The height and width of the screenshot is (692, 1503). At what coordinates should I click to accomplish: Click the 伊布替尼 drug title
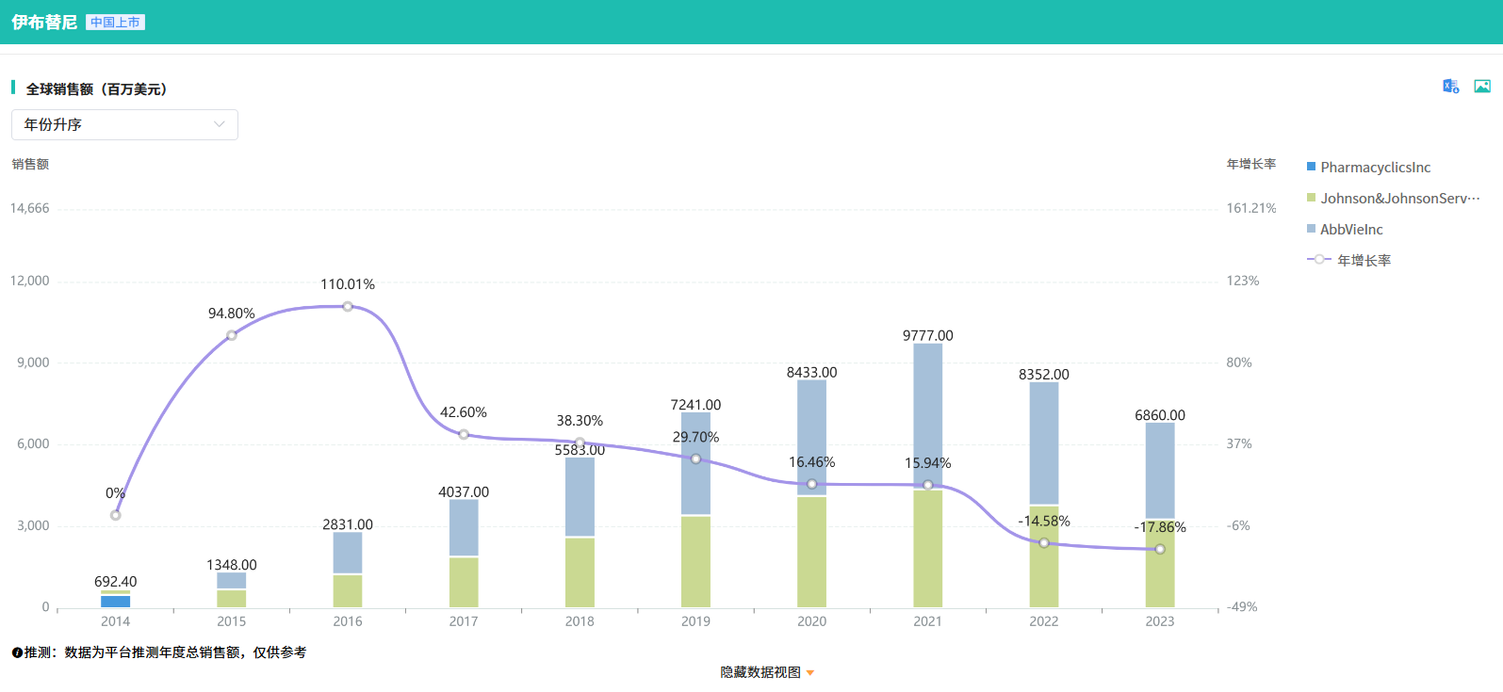coord(44,23)
